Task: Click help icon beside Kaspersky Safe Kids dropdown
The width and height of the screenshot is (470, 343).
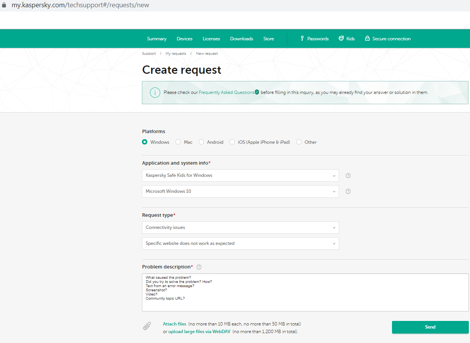Action: pos(348,176)
